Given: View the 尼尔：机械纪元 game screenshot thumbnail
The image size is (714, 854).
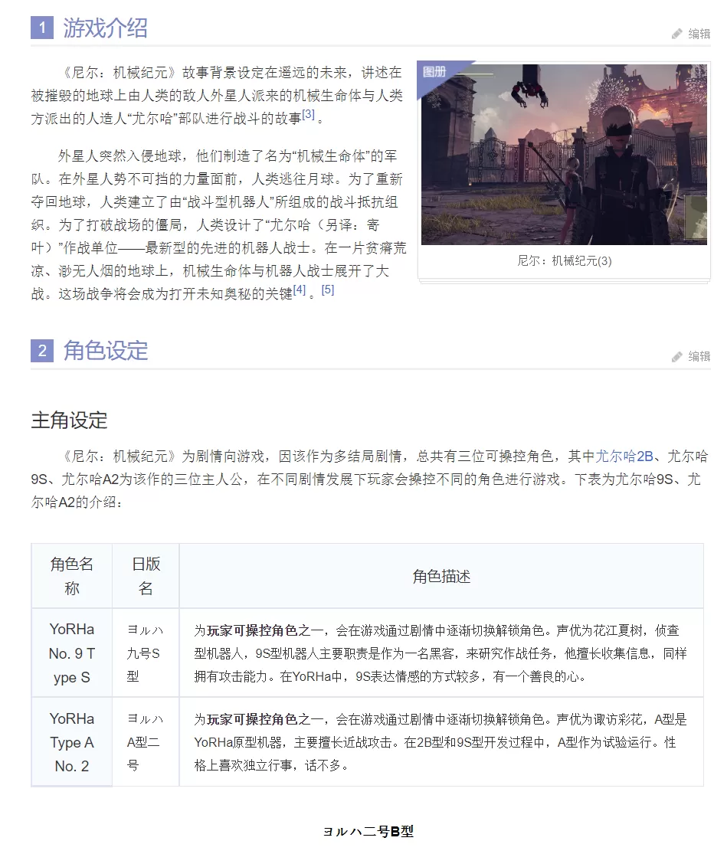Looking at the screenshot, I should pos(563,154).
